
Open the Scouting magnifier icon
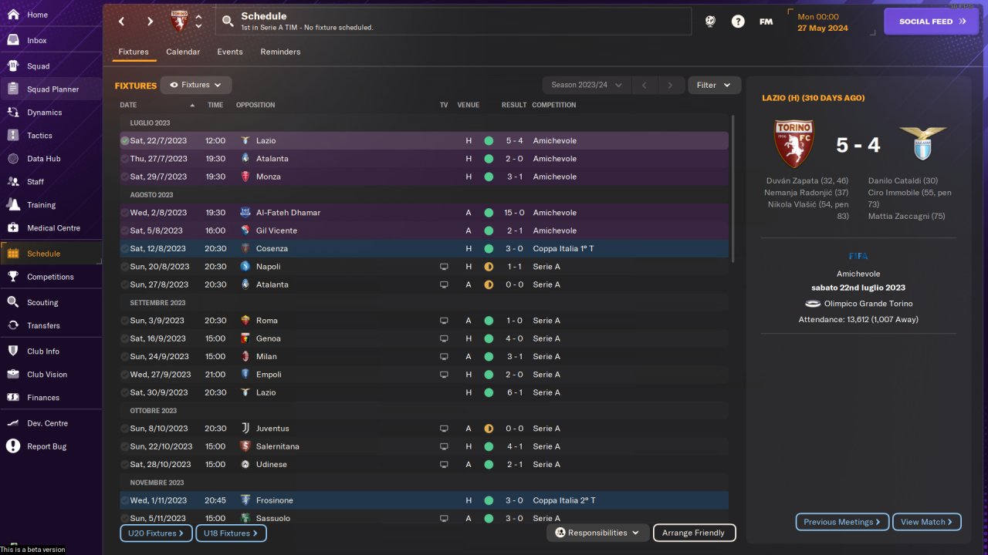(13, 302)
